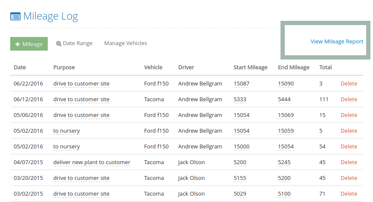Edit end mileage 15069

[286, 115]
